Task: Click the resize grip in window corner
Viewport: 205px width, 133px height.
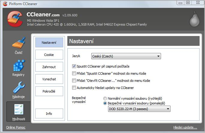Action: (x=202, y=130)
